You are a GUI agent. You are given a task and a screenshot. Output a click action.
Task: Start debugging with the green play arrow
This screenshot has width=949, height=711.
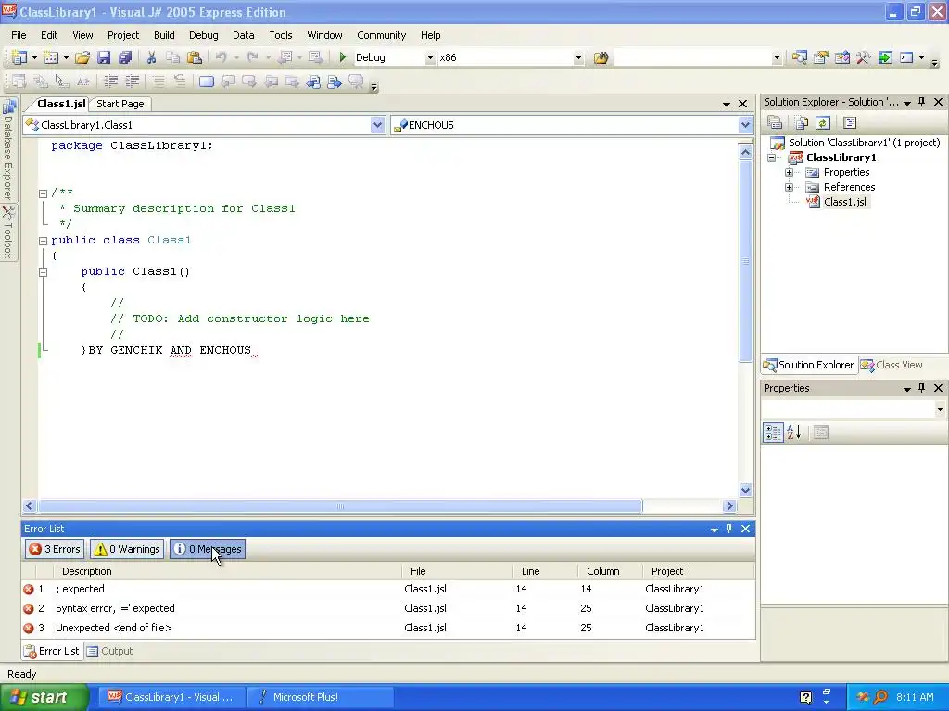pyautogui.click(x=343, y=57)
